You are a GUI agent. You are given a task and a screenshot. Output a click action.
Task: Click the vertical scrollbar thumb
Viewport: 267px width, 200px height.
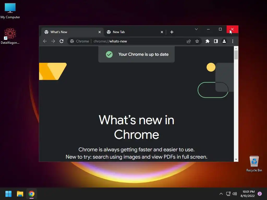tap(236, 55)
